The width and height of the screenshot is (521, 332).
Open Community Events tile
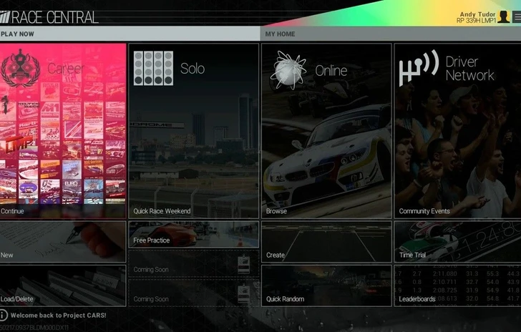coord(457,131)
